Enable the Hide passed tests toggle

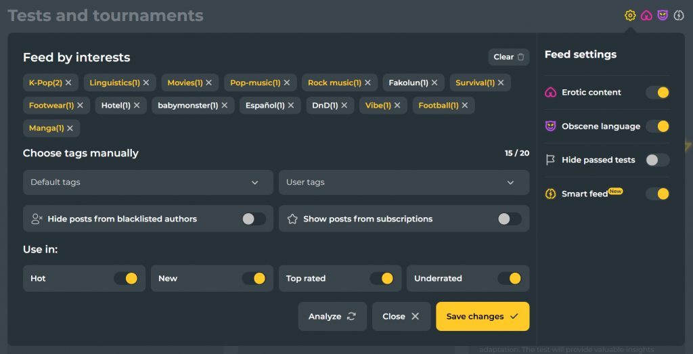click(657, 160)
